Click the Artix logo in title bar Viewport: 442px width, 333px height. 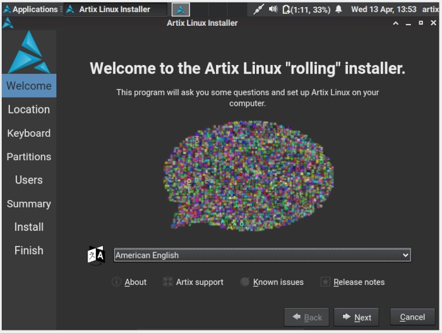tap(8, 23)
